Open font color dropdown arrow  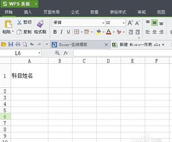pyautogui.click(x=114, y=32)
